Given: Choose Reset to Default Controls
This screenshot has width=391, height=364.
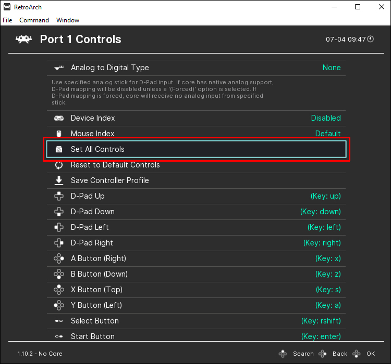Looking at the screenshot, I should pyautogui.click(x=196, y=165).
